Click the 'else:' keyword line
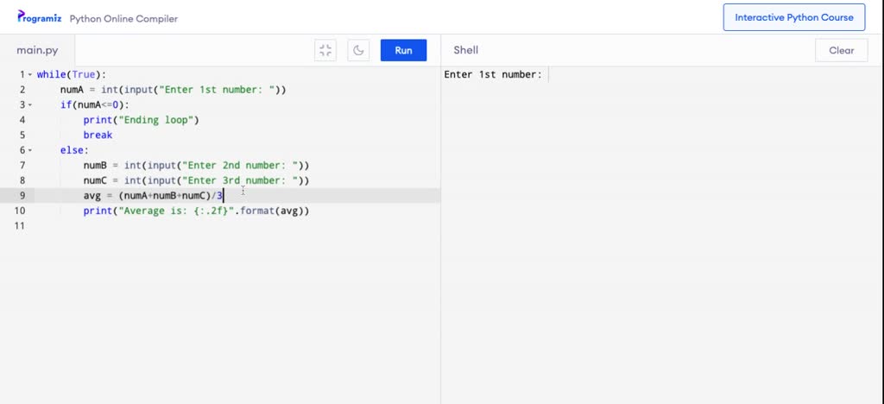 pyautogui.click(x=74, y=150)
